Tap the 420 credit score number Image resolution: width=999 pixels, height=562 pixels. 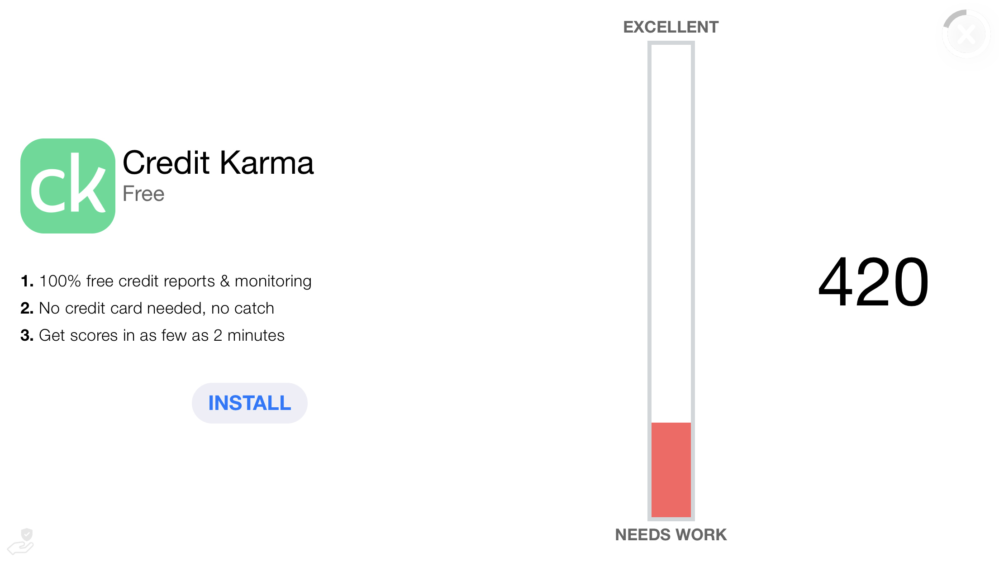click(x=874, y=281)
